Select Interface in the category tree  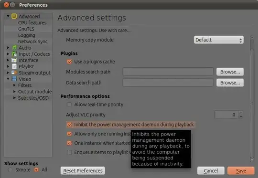point(28,60)
